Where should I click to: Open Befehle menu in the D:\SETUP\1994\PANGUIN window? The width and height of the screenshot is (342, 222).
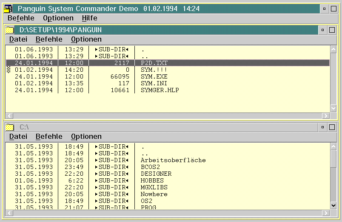tap(49, 39)
